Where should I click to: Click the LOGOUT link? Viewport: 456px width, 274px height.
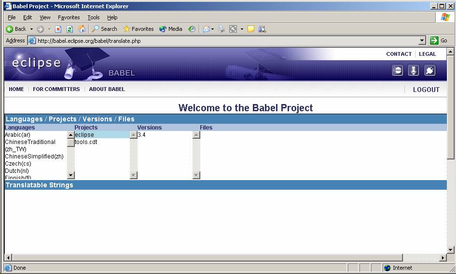point(427,90)
